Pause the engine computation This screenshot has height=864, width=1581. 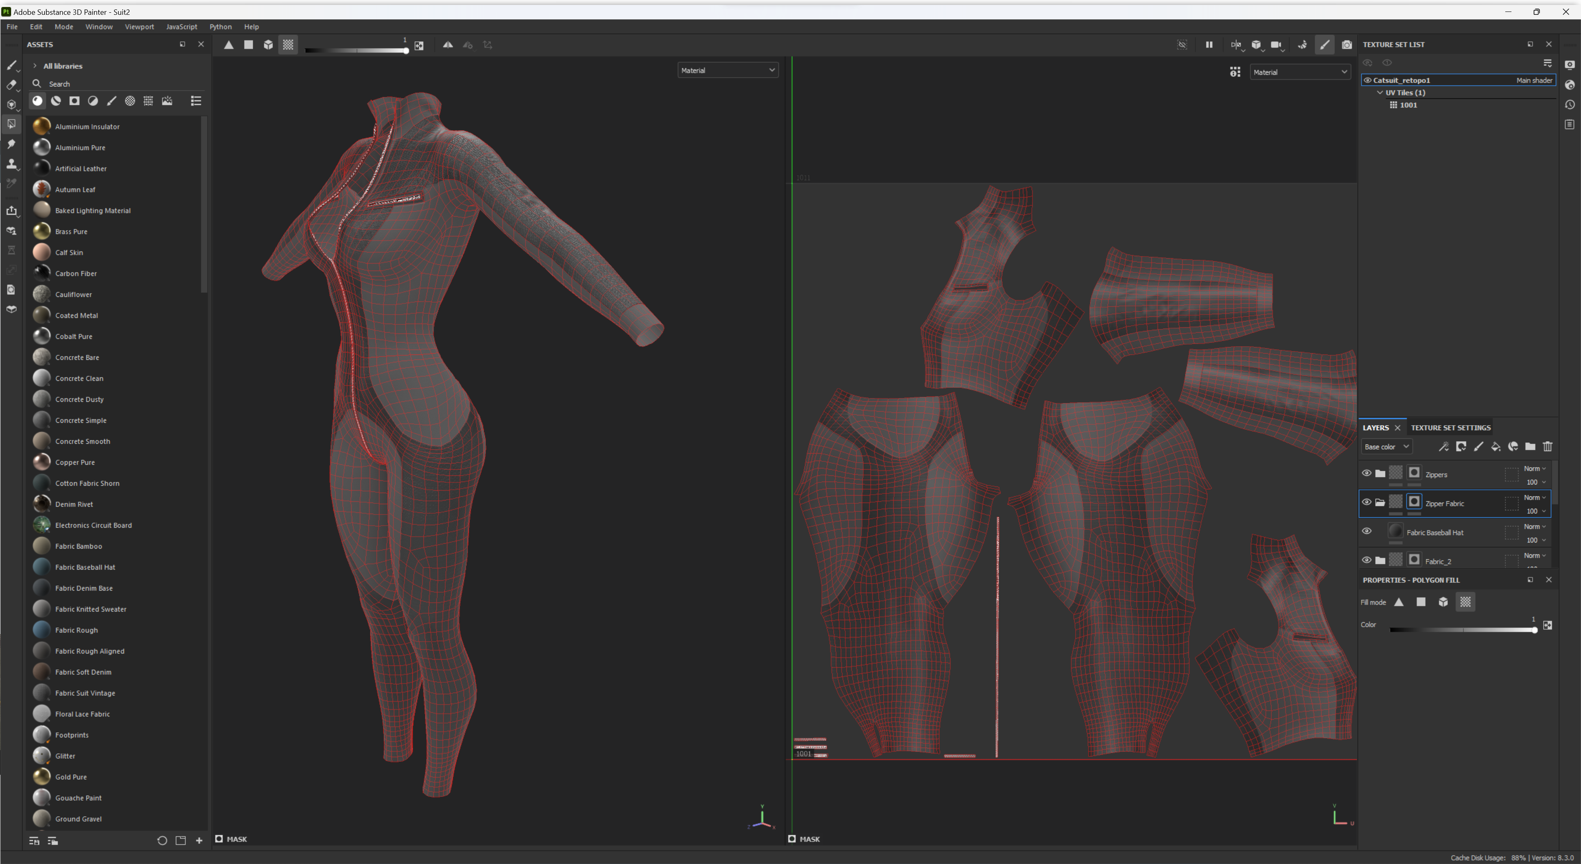coord(1209,45)
